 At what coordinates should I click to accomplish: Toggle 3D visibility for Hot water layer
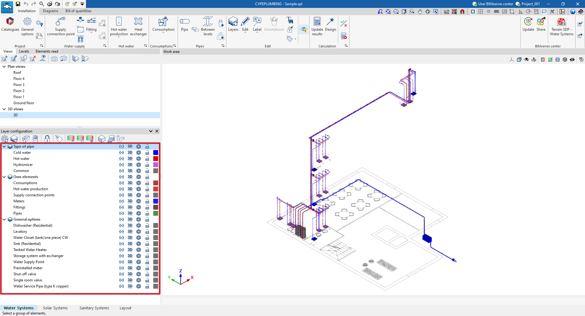click(x=130, y=159)
